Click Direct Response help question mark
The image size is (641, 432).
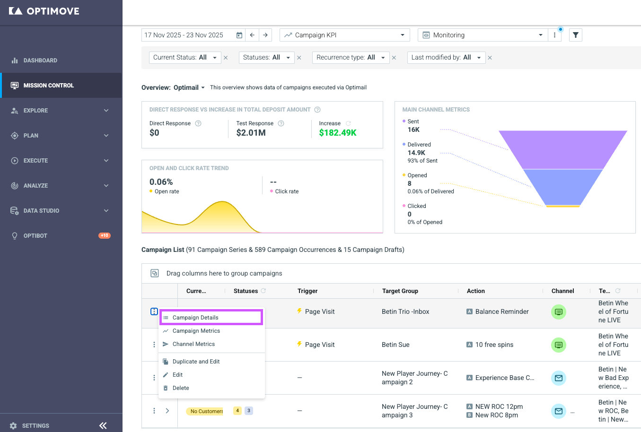click(x=198, y=123)
